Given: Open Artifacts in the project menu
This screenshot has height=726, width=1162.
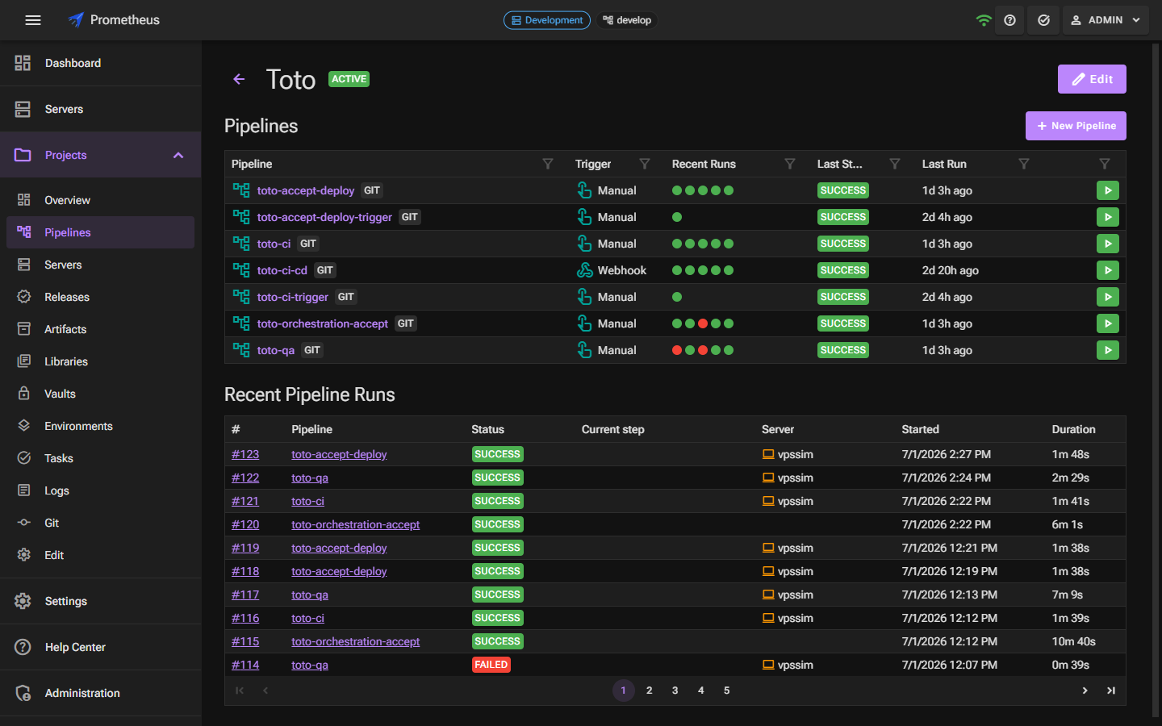Looking at the screenshot, I should pos(100,329).
